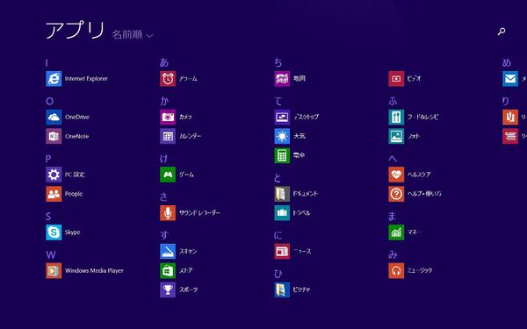Open the フード&レシピ food app

[x=414, y=117]
